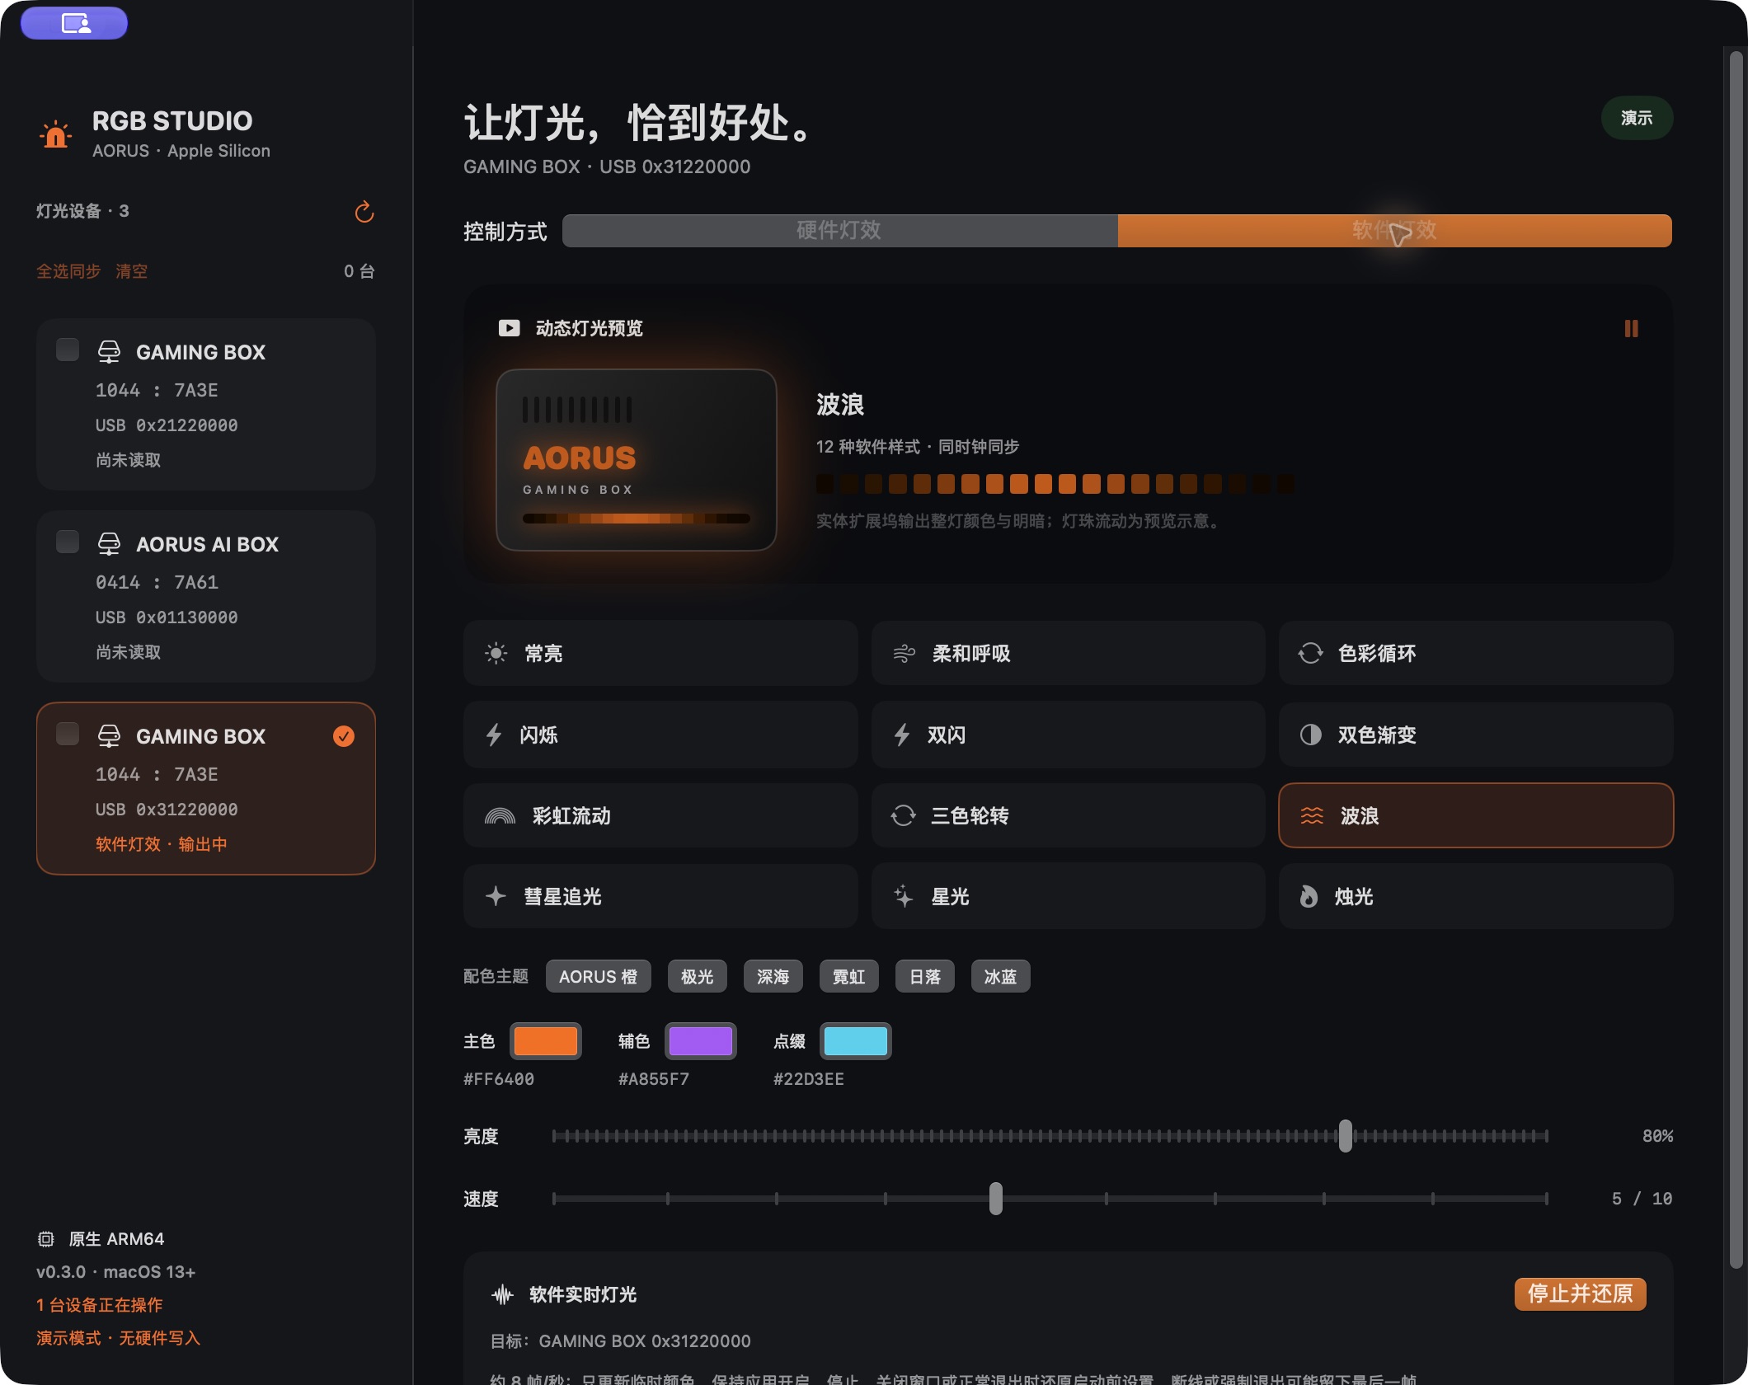Choose the 闪烁 flash effect
1748x1385 pixels.
(660, 735)
